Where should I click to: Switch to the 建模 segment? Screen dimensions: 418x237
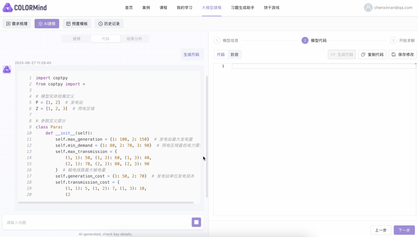(77, 39)
